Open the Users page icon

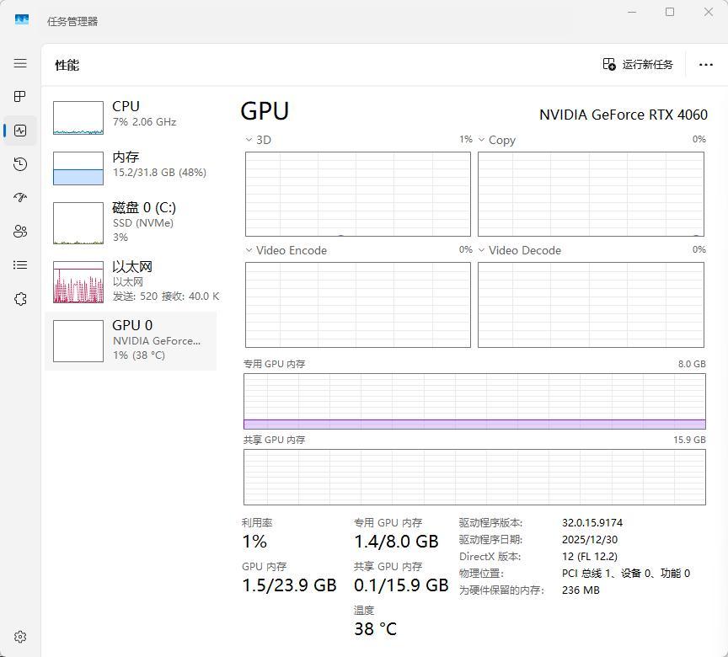(20, 231)
